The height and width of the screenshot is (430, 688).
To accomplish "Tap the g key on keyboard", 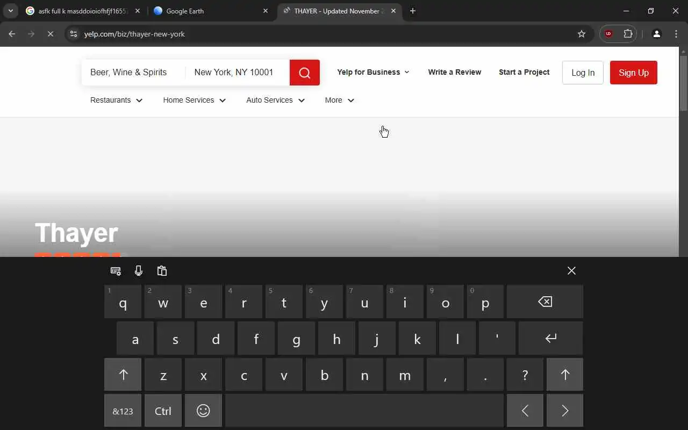I will pyautogui.click(x=296, y=338).
